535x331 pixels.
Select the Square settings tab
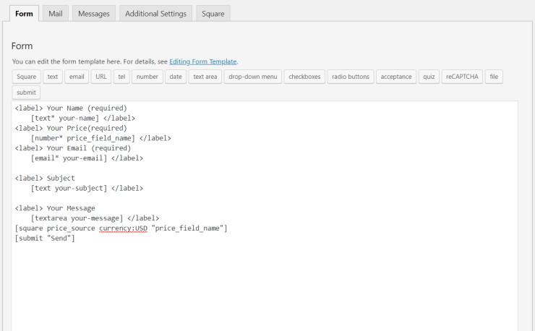click(213, 14)
